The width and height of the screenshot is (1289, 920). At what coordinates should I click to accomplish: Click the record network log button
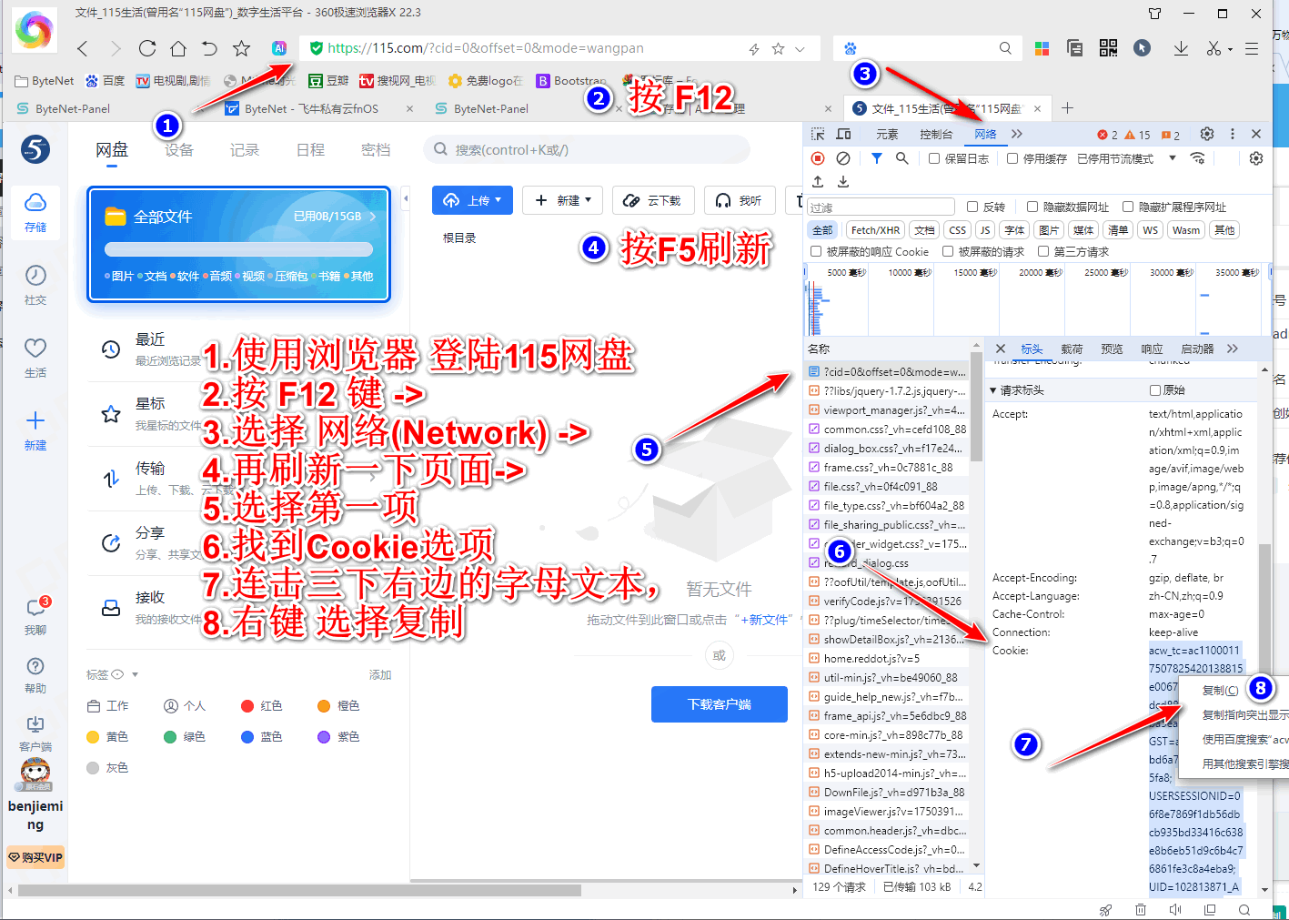[x=818, y=158]
